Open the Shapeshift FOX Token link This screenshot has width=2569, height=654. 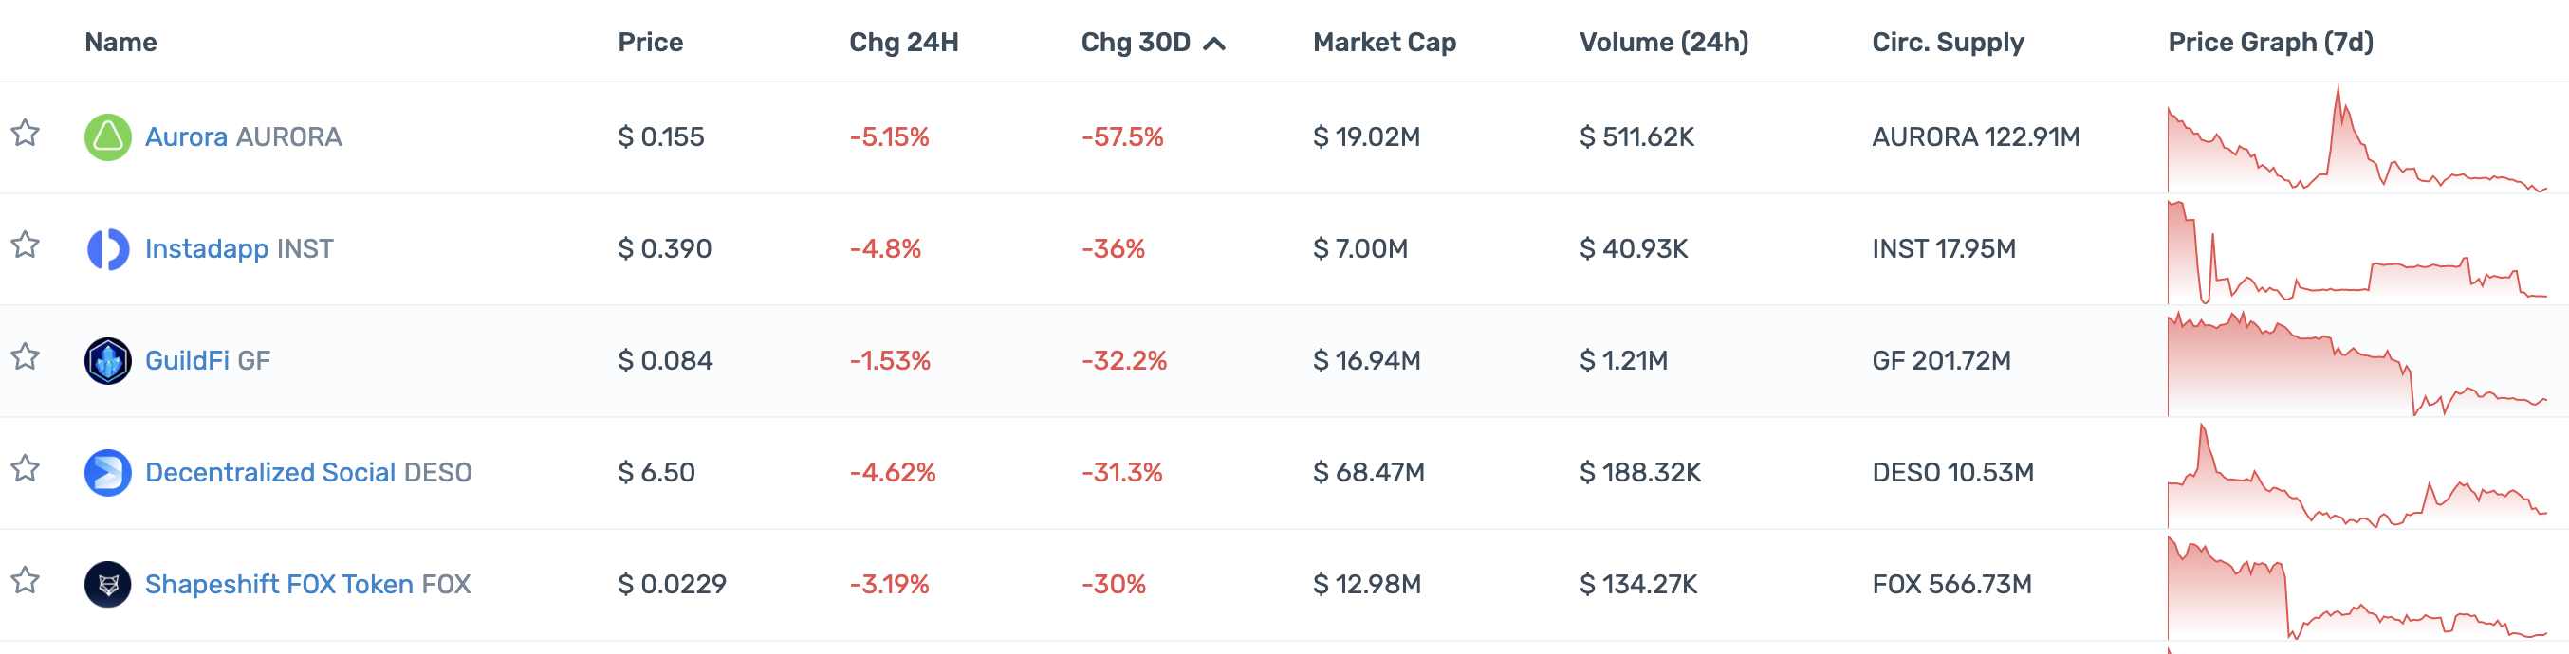point(279,584)
